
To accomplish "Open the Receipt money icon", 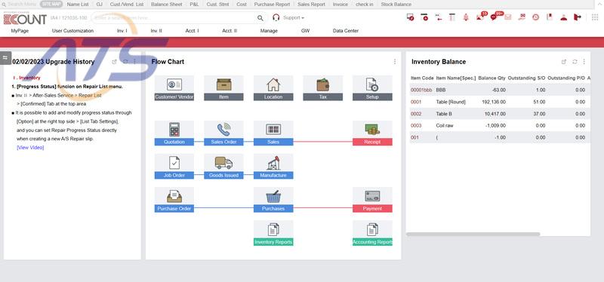I will tap(372, 129).
